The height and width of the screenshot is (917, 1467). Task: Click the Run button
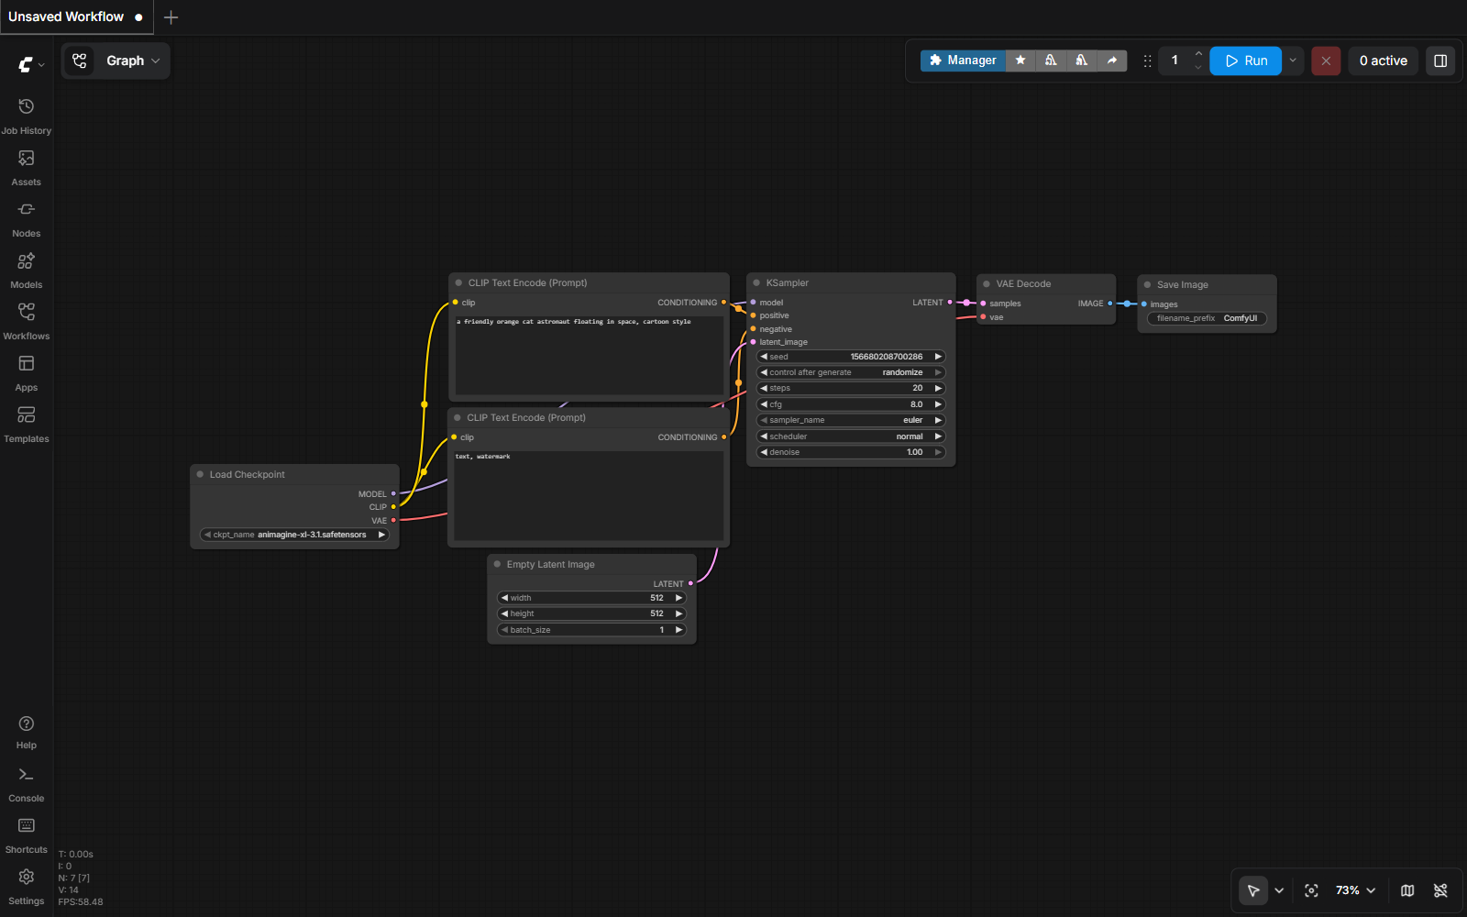coord(1245,61)
